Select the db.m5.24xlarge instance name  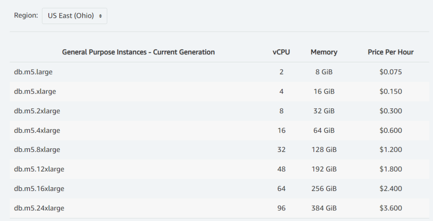click(39, 208)
